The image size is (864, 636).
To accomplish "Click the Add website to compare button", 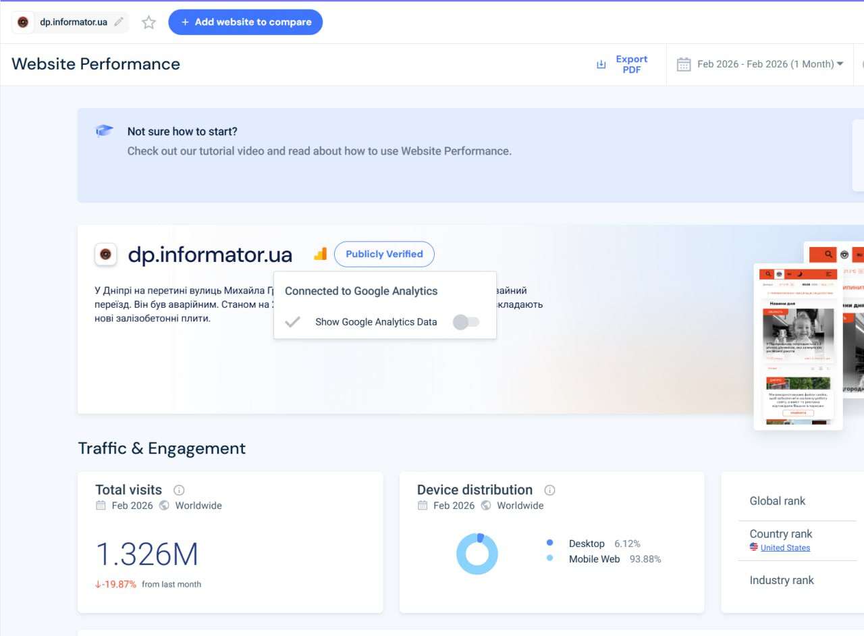I will [245, 22].
